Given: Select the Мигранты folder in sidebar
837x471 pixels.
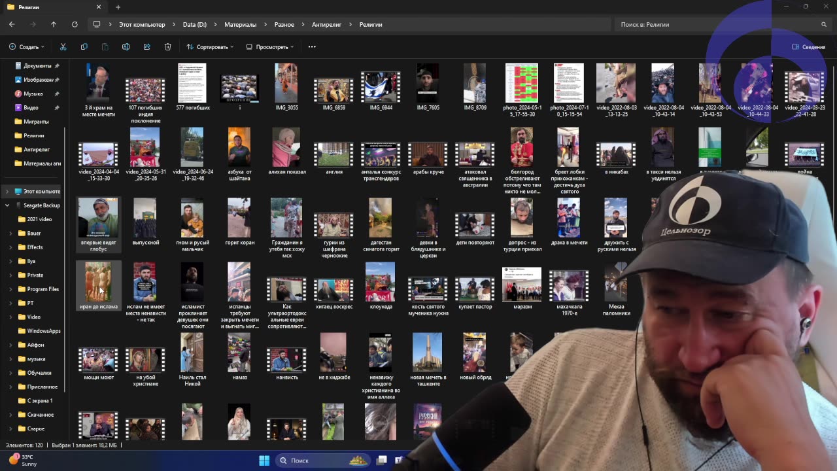Looking at the screenshot, I should click(x=36, y=122).
